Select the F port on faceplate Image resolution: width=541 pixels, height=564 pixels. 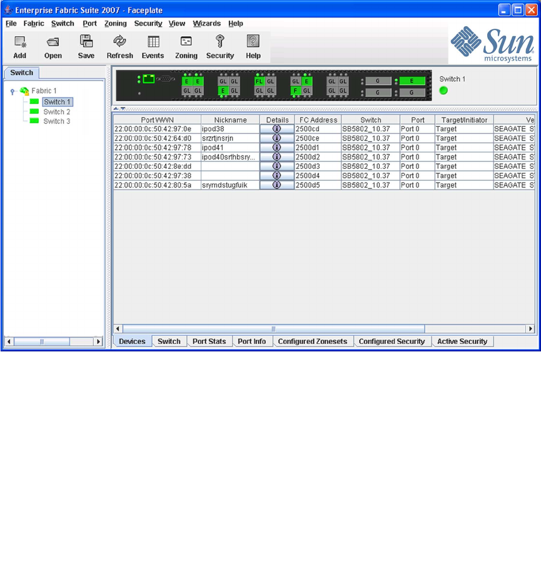(x=295, y=91)
